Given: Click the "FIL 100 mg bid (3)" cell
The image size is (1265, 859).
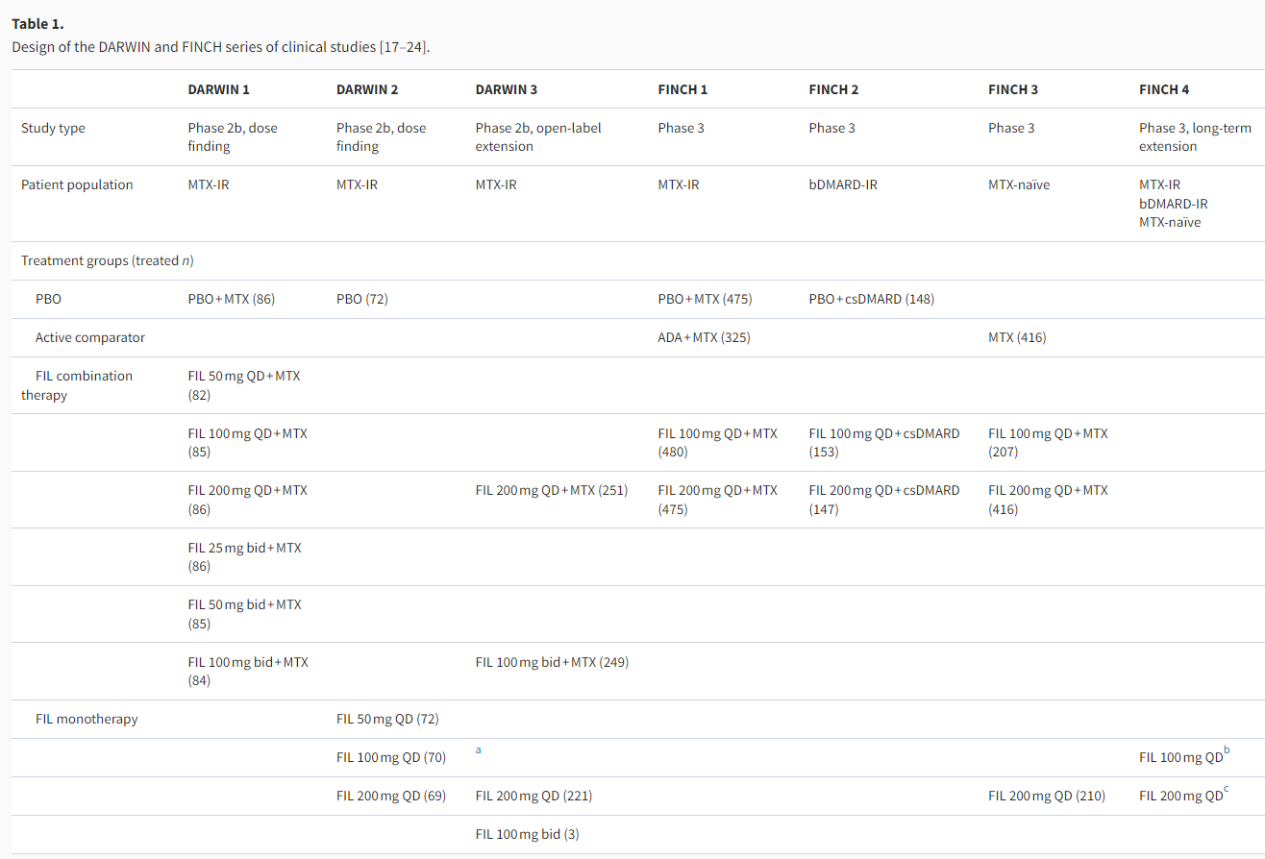Looking at the screenshot, I should pyautogui.click(x=527, y=834).
